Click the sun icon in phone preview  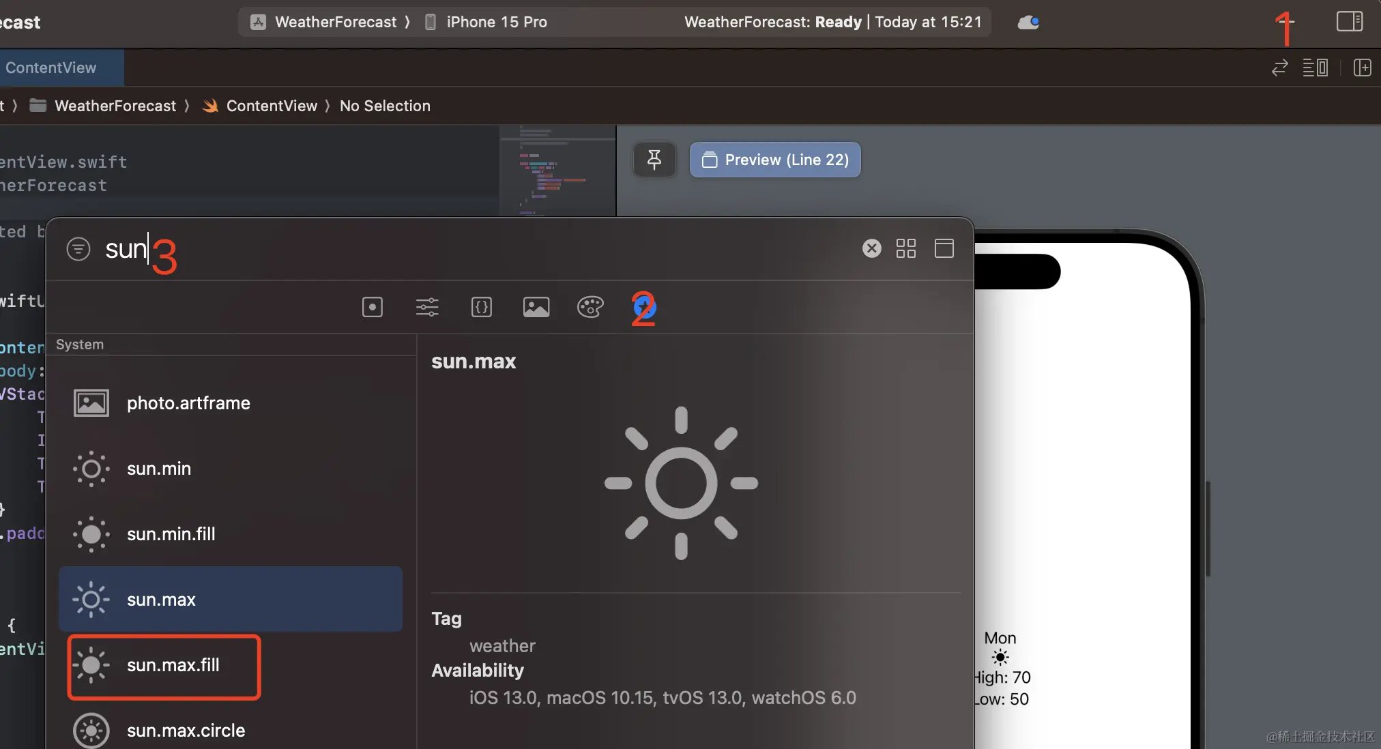tap(1000, 658)
